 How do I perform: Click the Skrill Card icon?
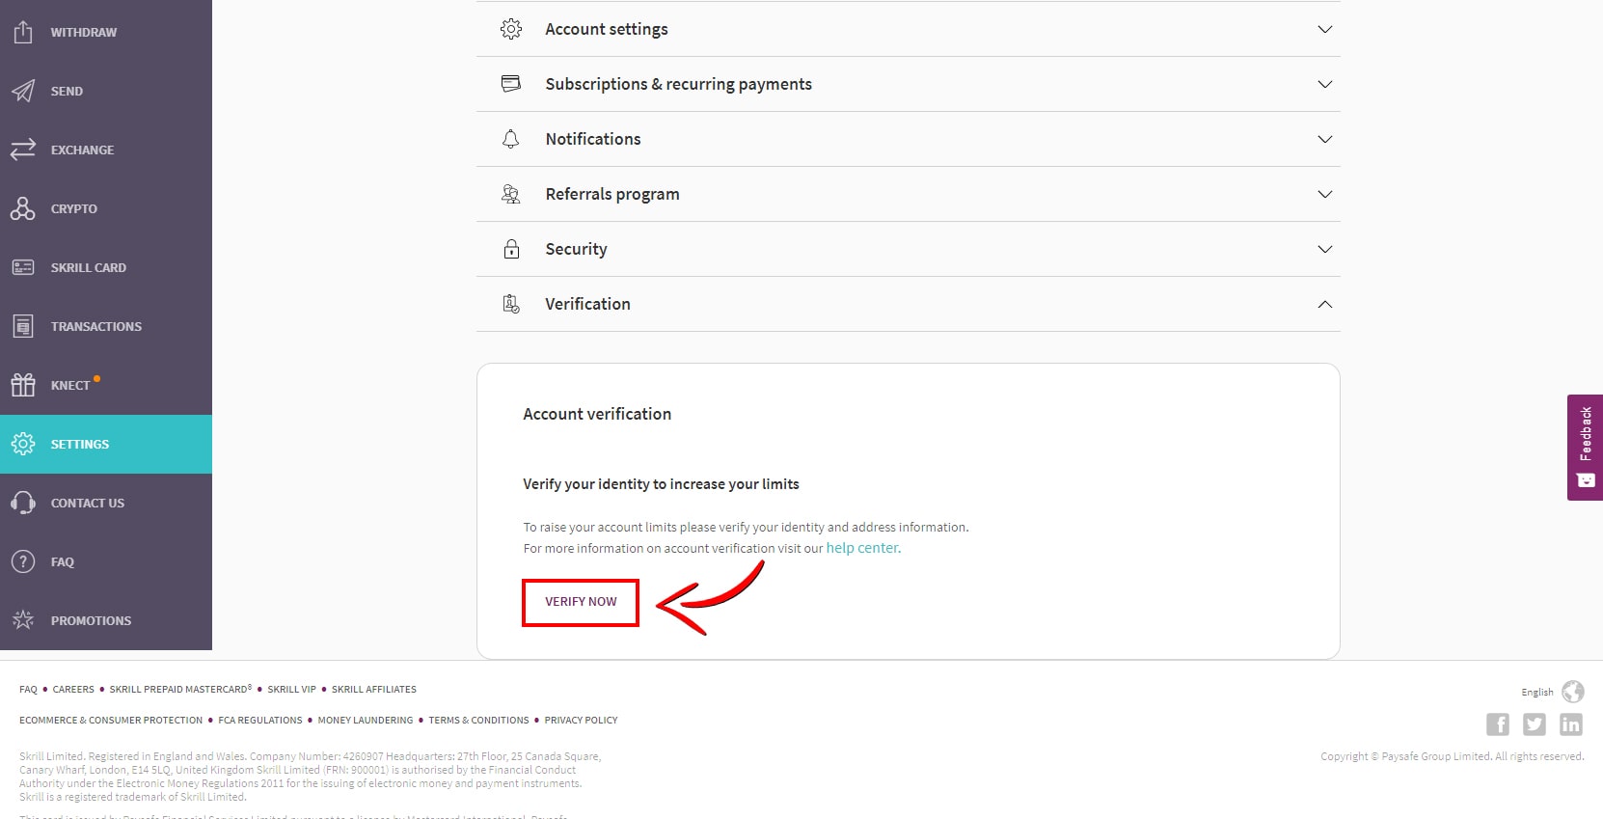23,267
